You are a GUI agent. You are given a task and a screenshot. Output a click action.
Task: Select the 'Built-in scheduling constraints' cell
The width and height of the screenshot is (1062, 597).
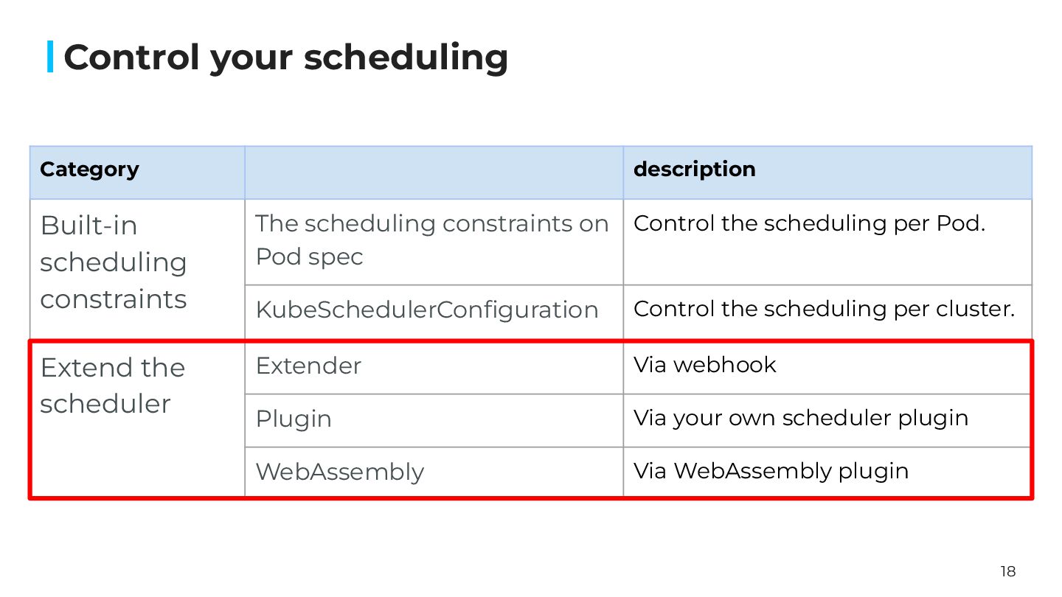tap(113, 262)
